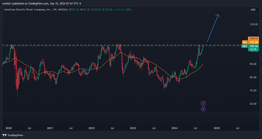Click the 2020 time axis label
The height and width of the screenshot is (139, 262).
click(8, 128)
